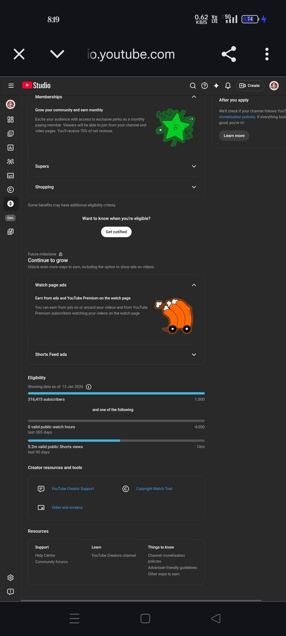Screen dimensions: 286x636
Task: Open the notifications bell
Action: click(x=228, y=86)
